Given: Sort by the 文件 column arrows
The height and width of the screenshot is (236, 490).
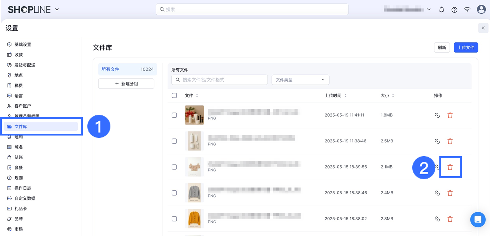Looking at the screenshot, I should click(x=197, y=96).
